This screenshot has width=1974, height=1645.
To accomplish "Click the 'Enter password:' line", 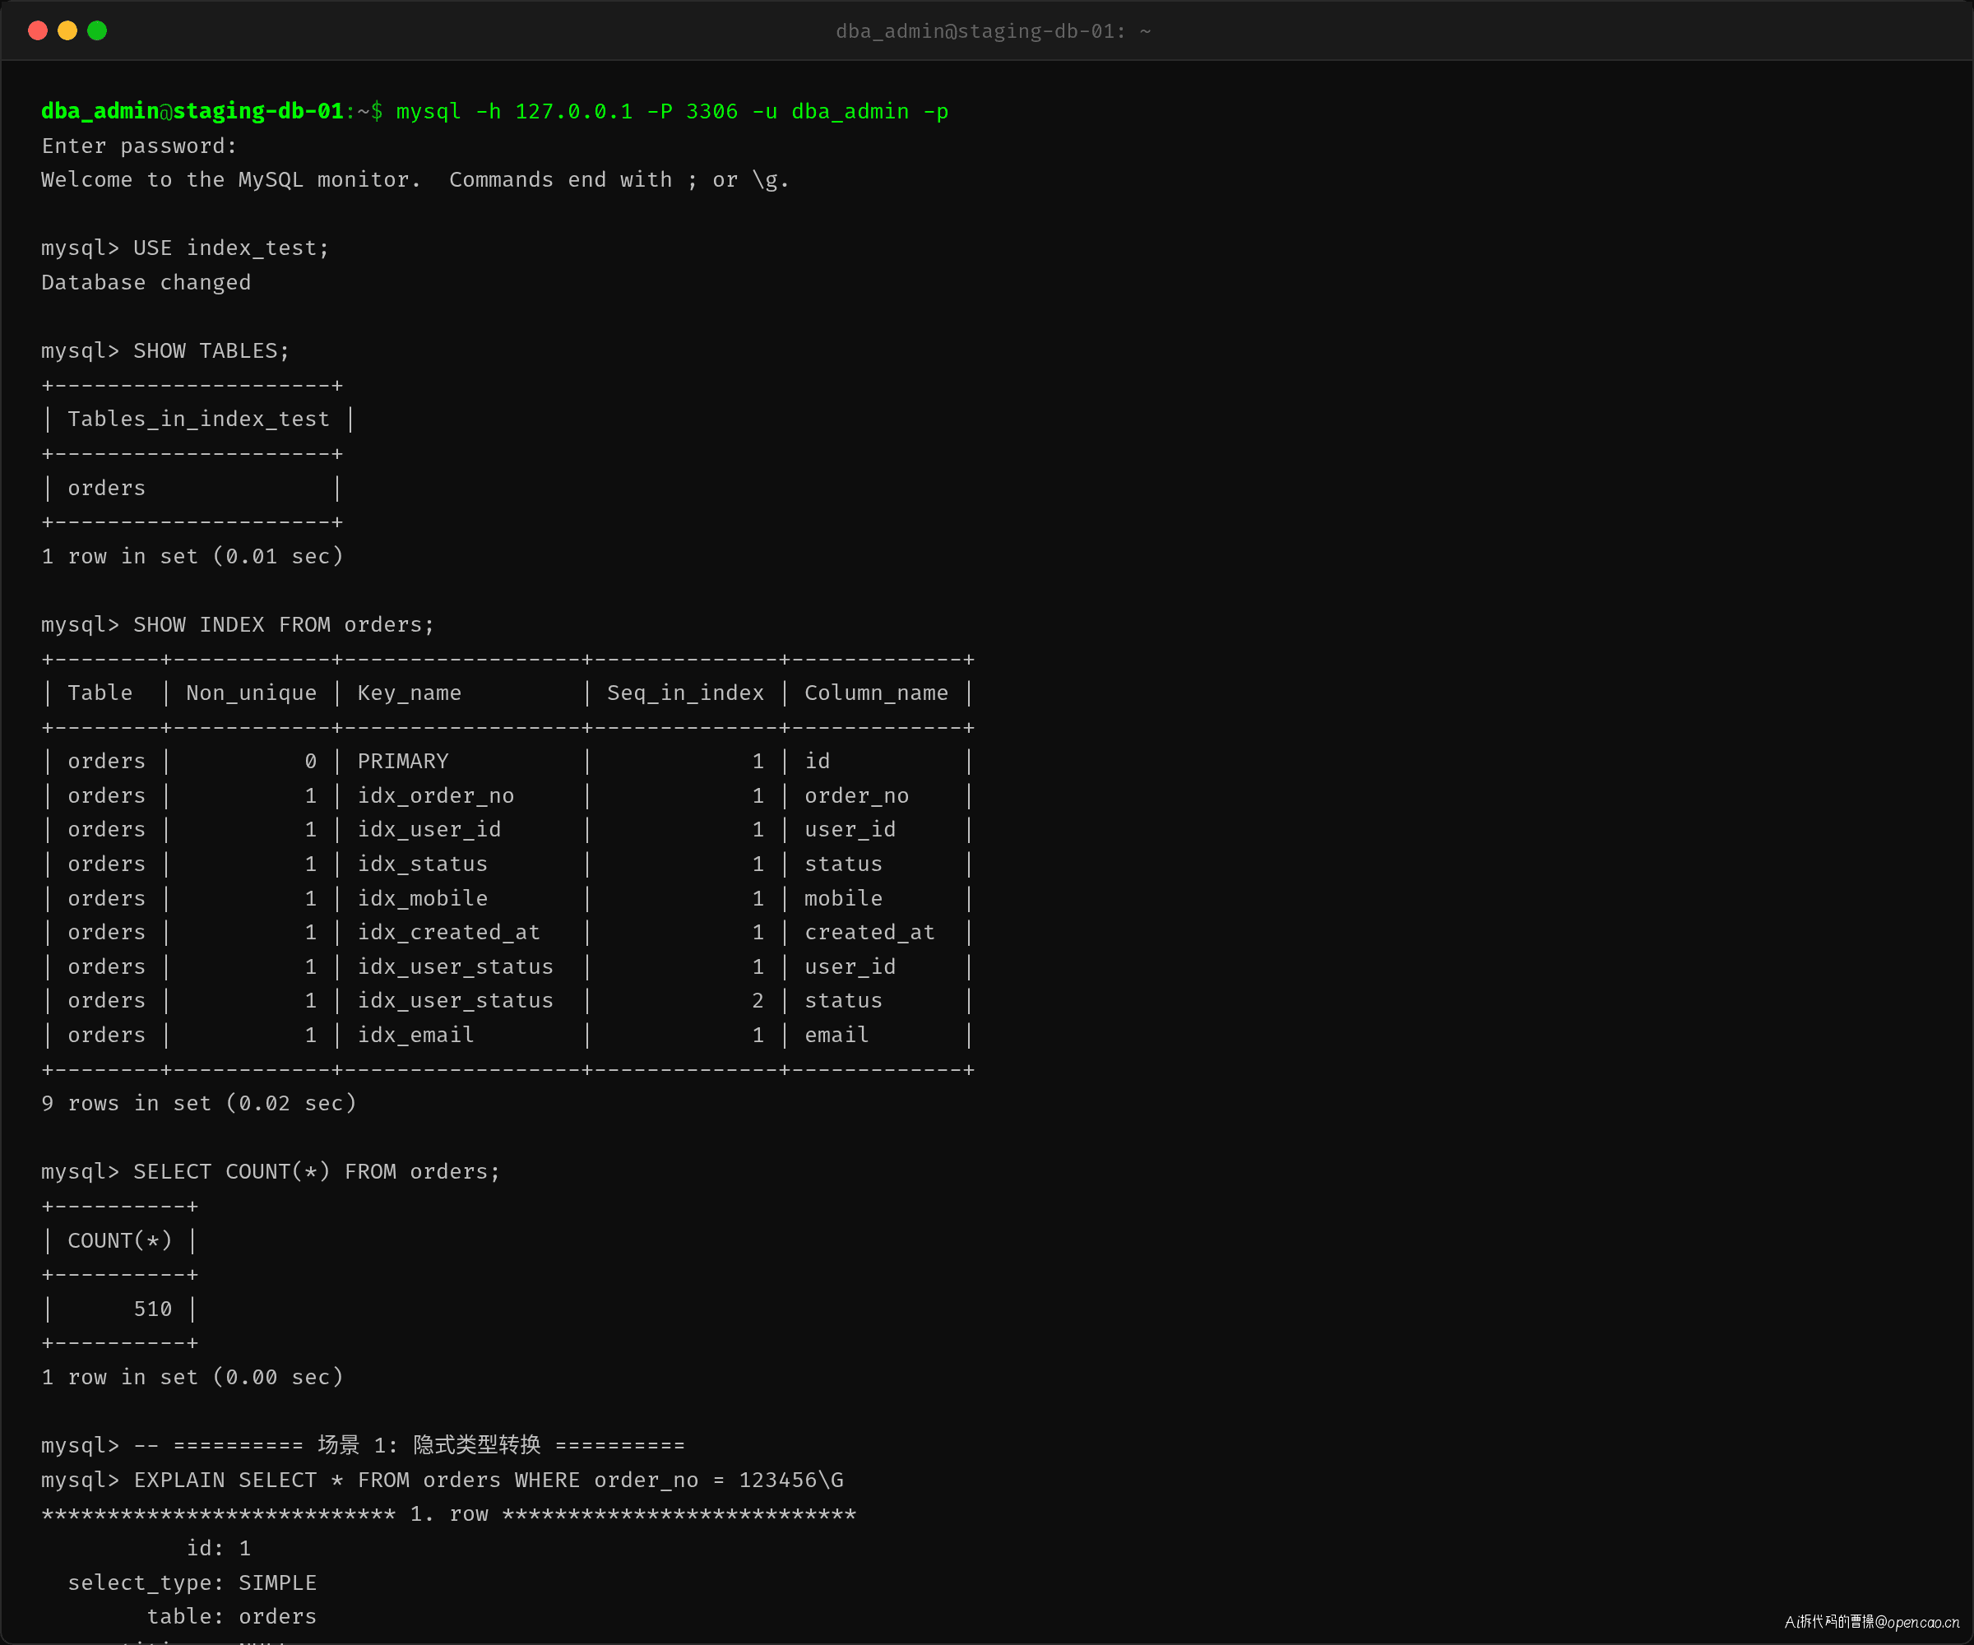I will (x=139, y=146).
